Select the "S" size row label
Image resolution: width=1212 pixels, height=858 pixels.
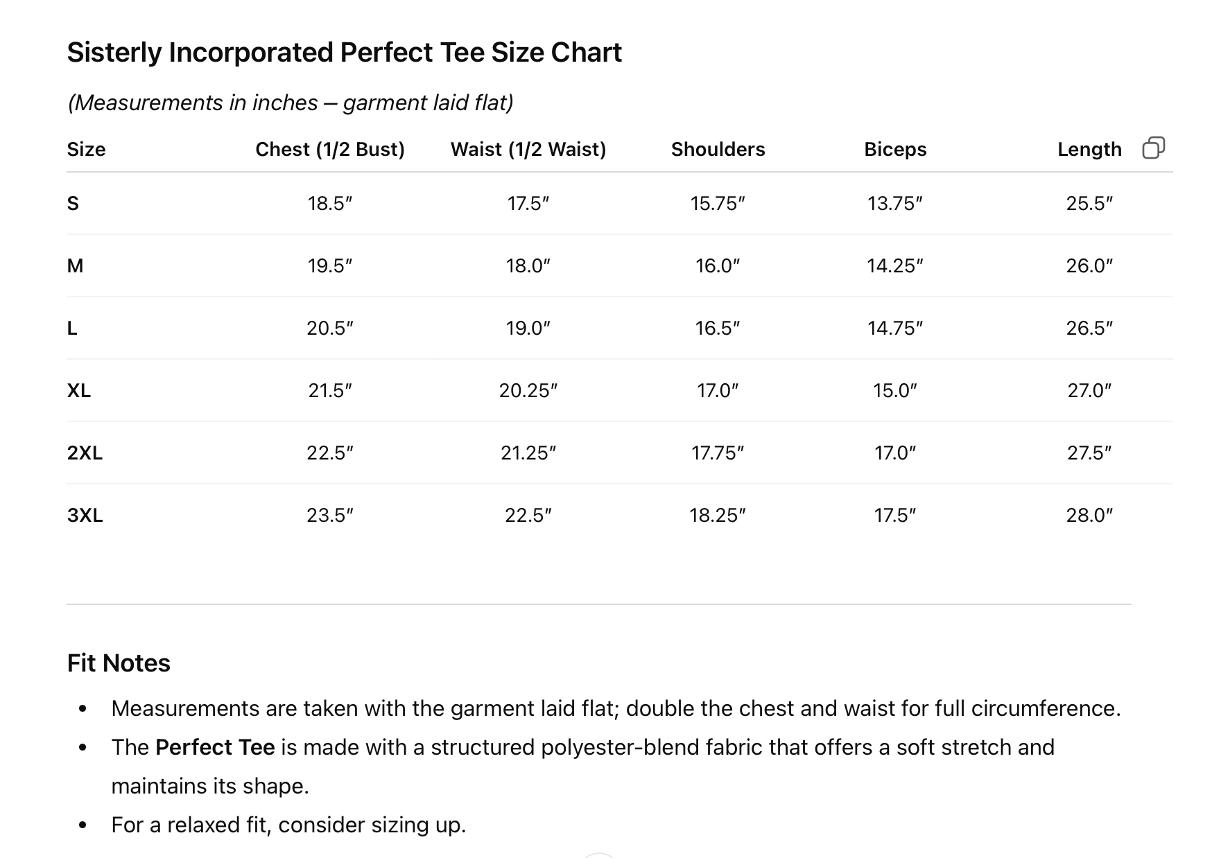point(73,203)
